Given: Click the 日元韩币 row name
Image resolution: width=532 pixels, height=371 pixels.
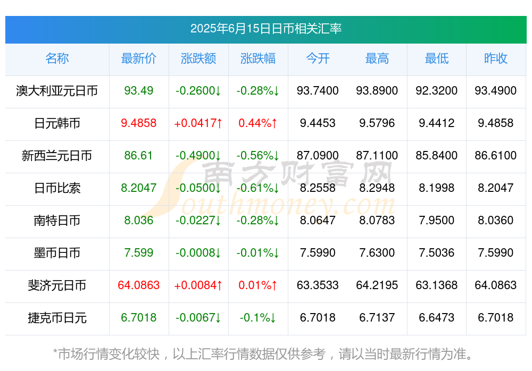Looking at the screenshot, I should click(57, 123).
